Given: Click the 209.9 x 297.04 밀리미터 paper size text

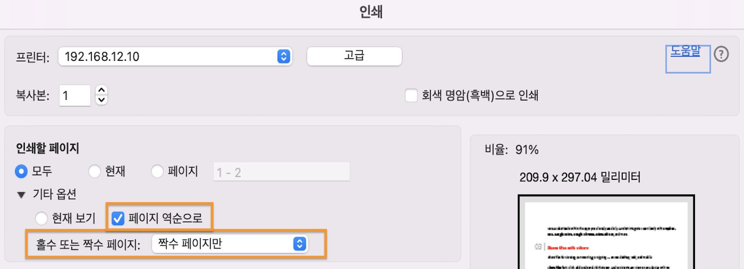Looking at the screenshot, I should point(580,178).
